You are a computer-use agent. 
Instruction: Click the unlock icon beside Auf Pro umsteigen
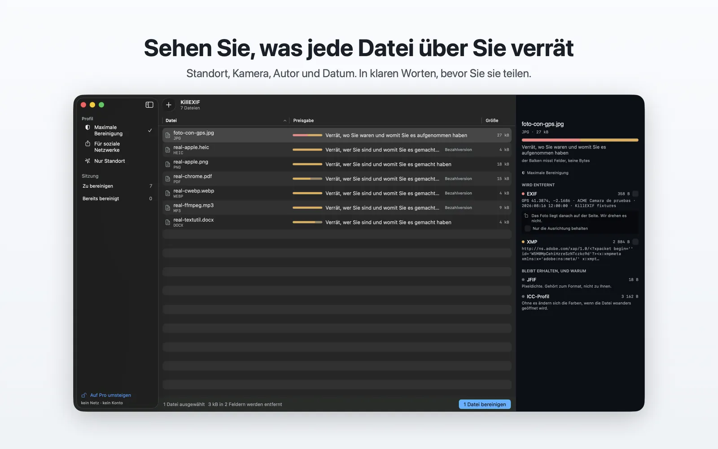pos(84,395)
